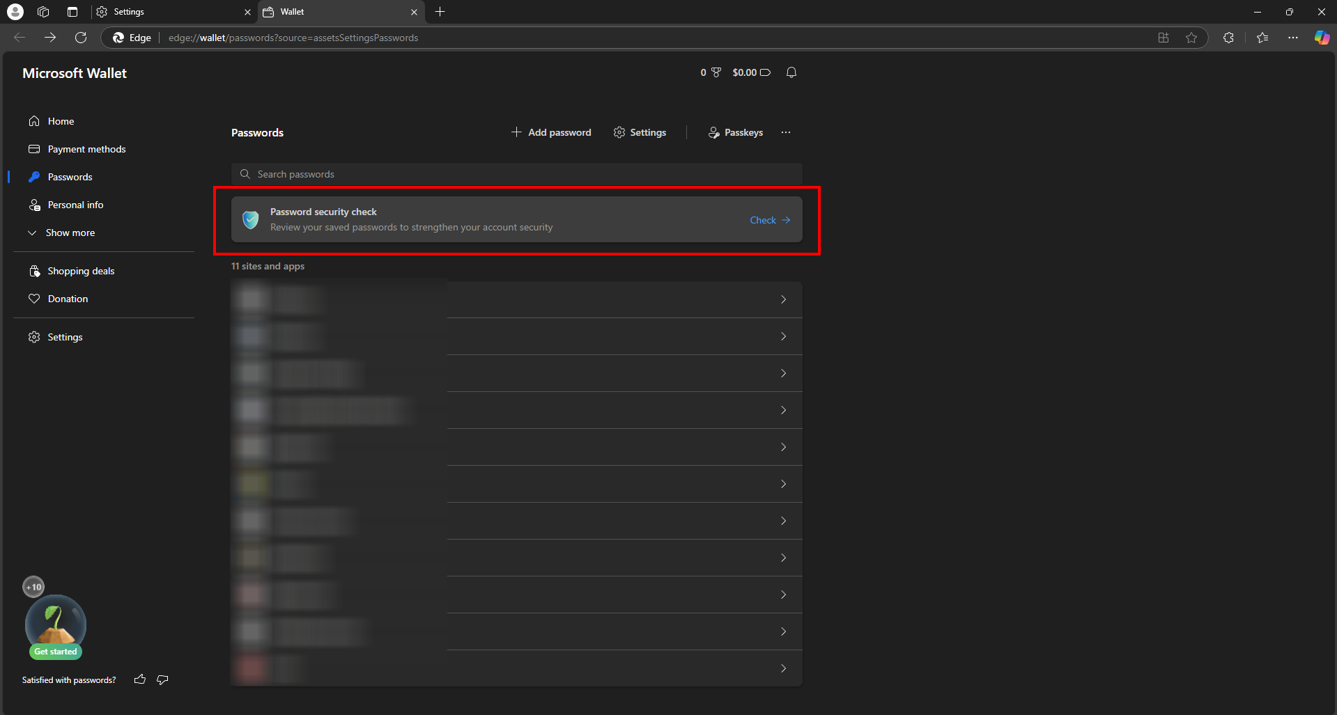
Task: Open the $0.00 cashback balance
Action: click(751, 72)
